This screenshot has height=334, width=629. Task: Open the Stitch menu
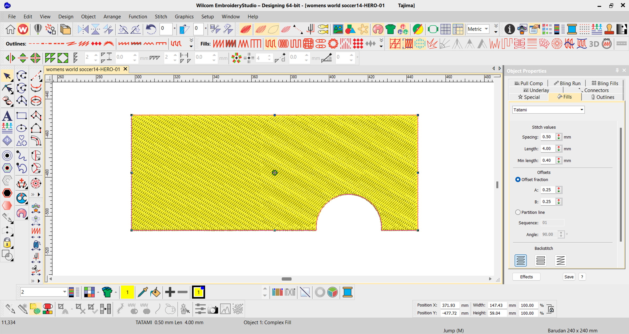(x=161, y=17)
